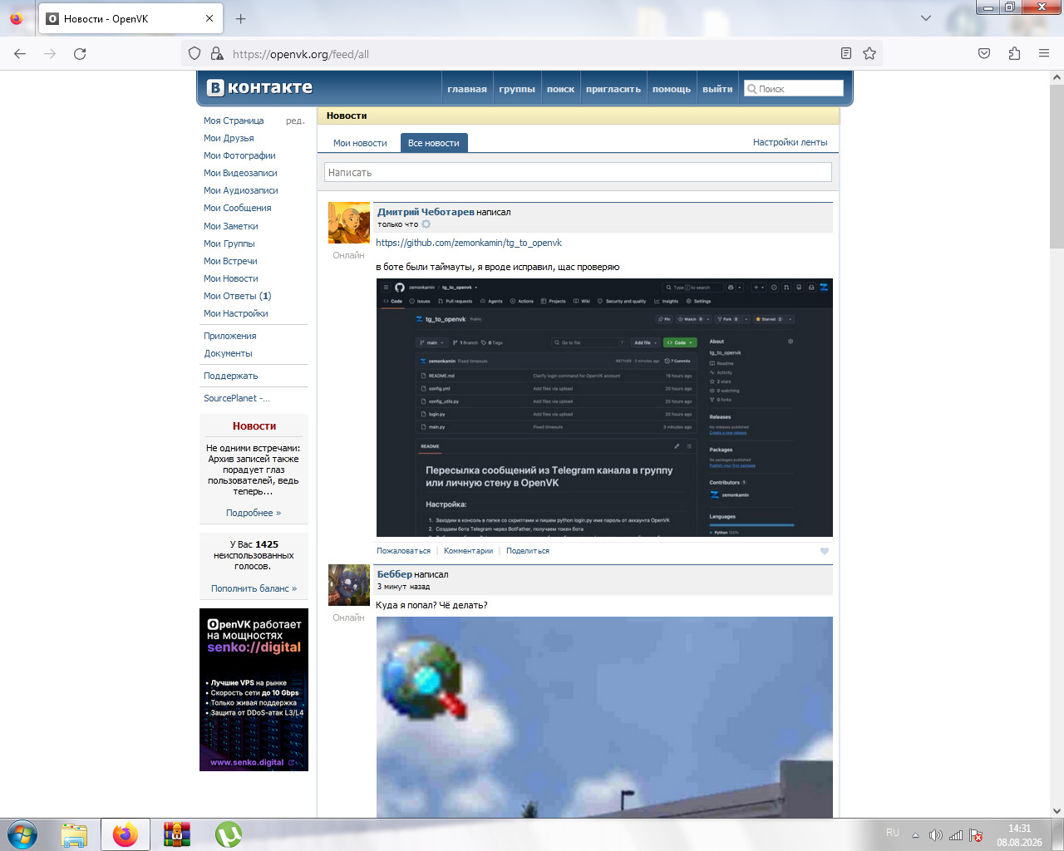Reload the current page
The height and width of the screenshot is (851, 1064).
pyautogui.click(x=80, y=53)
